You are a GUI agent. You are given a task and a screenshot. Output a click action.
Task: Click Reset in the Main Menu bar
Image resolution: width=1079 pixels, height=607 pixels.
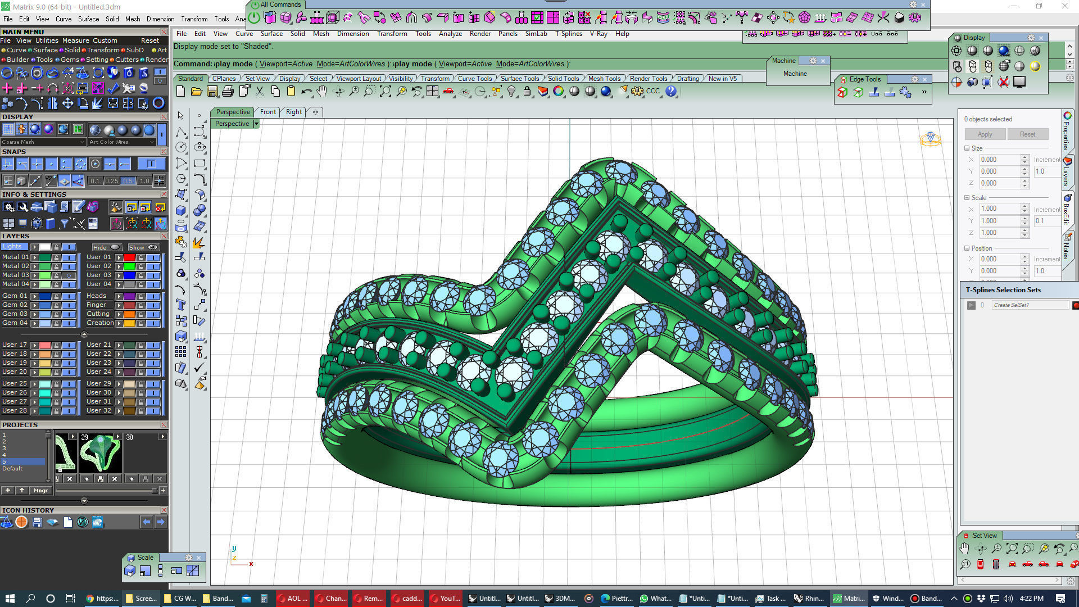click(x=150, y=40)
